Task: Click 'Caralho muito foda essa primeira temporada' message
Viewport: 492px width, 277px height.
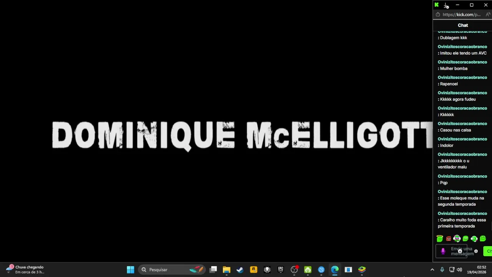Action: pos(462,223)
